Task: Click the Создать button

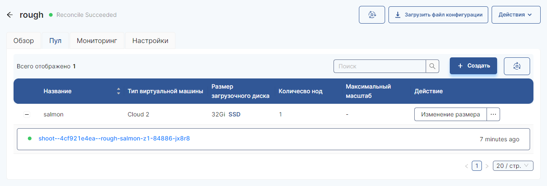Action: 473,66
